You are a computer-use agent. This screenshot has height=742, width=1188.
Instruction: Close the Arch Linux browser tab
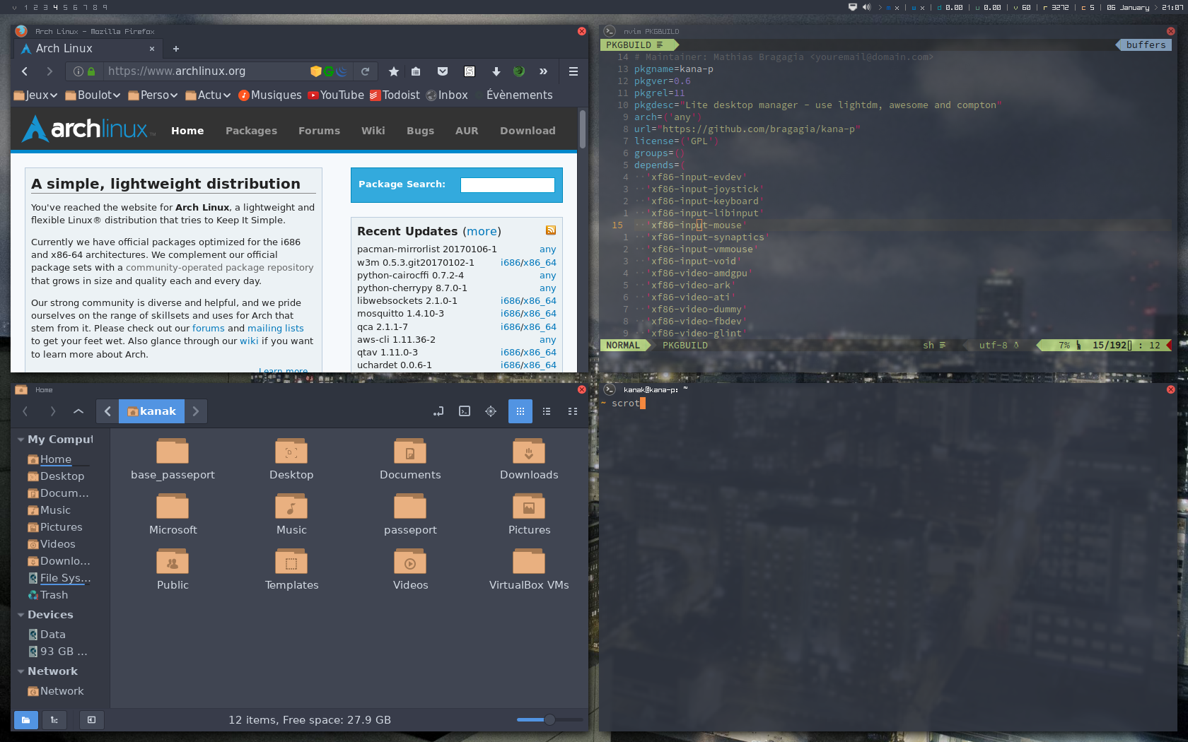coord(151,49)
